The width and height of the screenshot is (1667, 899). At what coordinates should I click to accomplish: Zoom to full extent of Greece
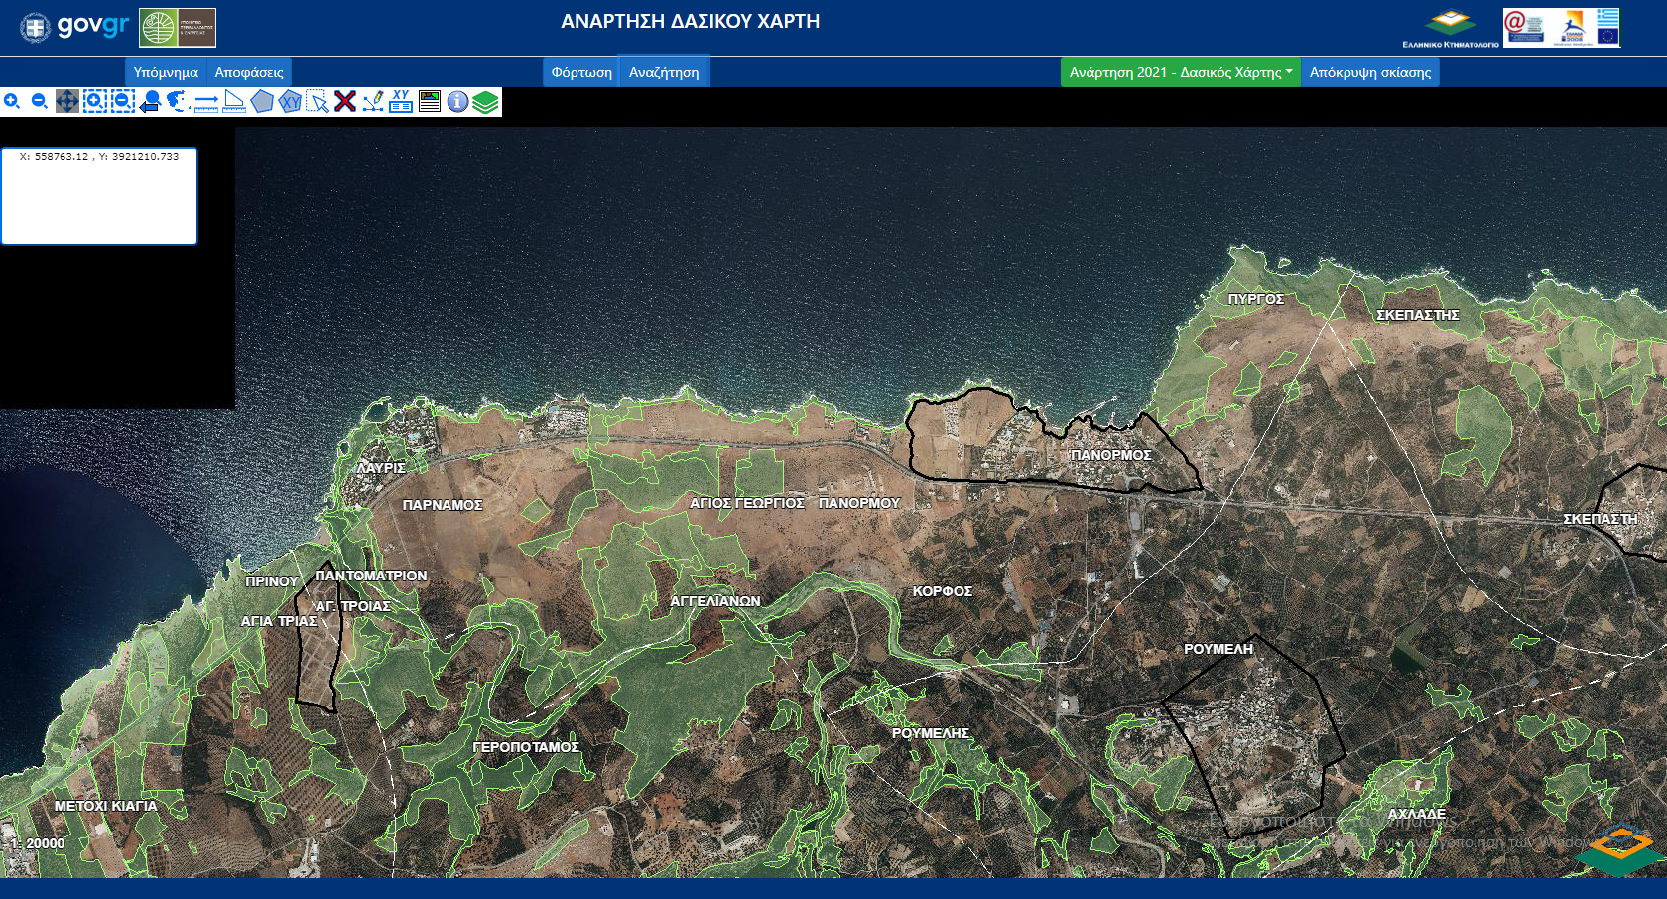(x=178, y=101)
